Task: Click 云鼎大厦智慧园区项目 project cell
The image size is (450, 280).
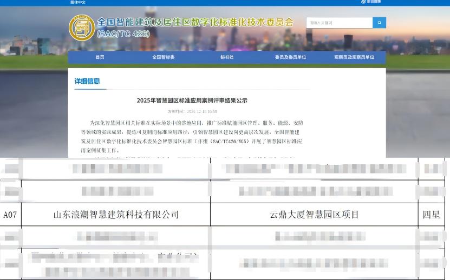Action: point(314,215)
